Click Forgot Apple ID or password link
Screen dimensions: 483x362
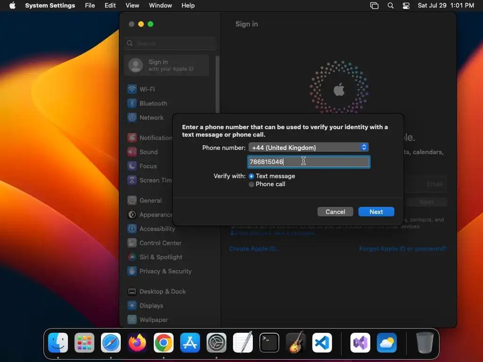tap(403, 249)
